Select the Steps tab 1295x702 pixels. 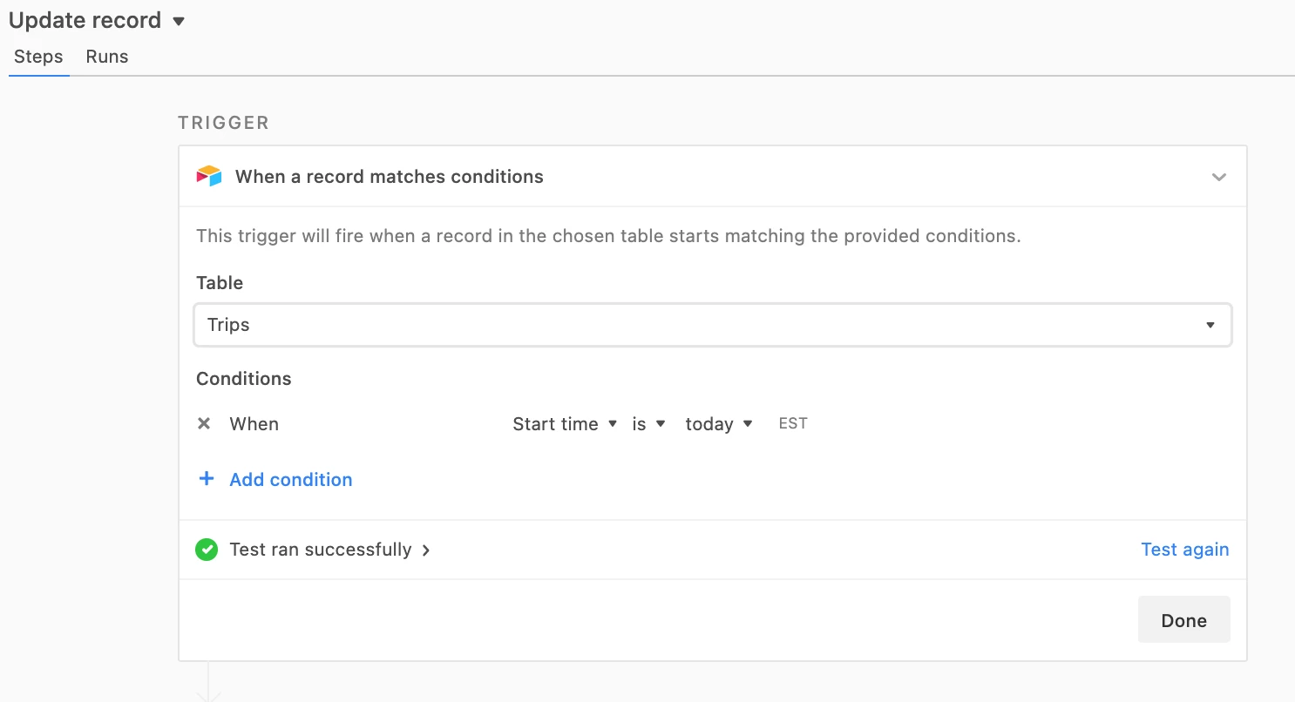click(x=38, y=57)
